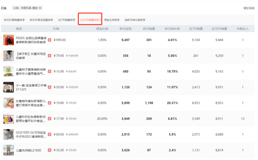Select the 佣金比例排序 sorting option
The image size is (258, 160).
click(x=112, y=20)
